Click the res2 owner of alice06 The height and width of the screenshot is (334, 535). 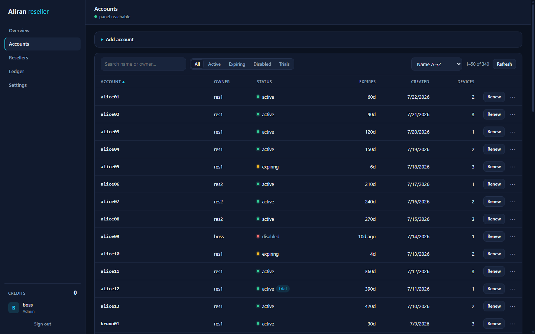tap(218, 184)
